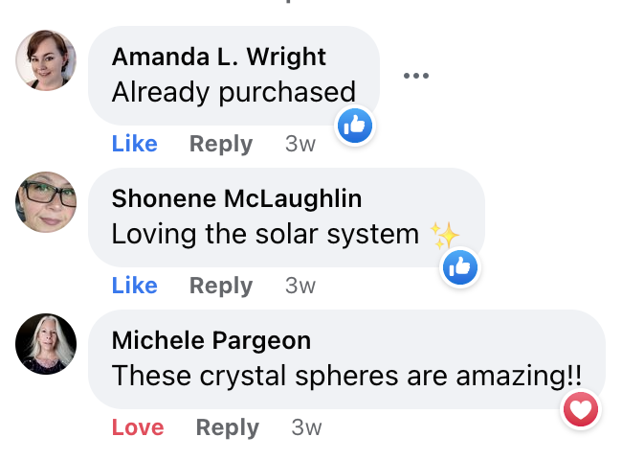Unlike Amanda's "Already purchased" comment
This screenshot has height=460, width=622.
pos(134,144)
